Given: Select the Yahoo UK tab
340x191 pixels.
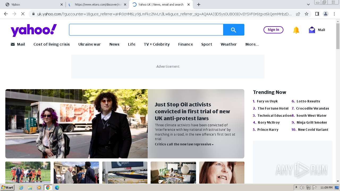Looking at the screenshot, I should (161, 5).
